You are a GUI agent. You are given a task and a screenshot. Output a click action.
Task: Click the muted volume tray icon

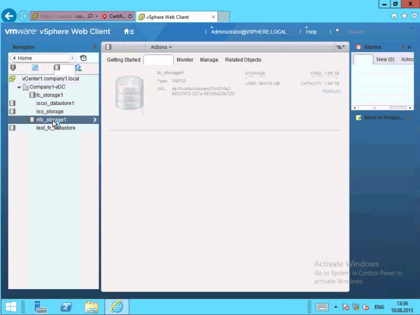click(366, 307)
